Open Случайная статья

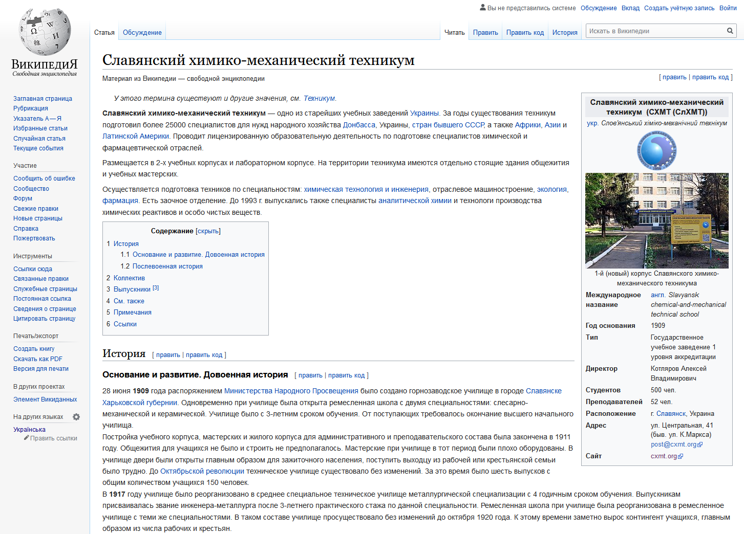click(x=39, y=139)
